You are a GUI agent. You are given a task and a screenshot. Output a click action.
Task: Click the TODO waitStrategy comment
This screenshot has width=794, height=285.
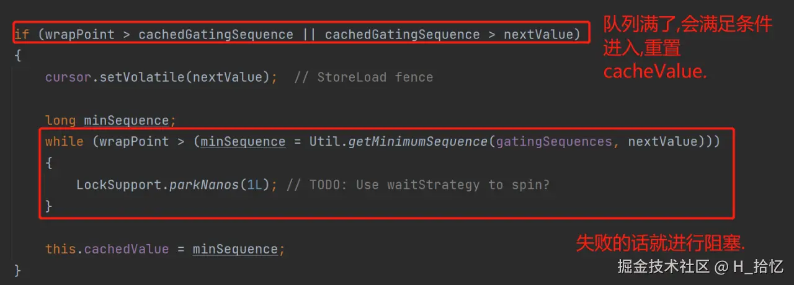coord(421,185)
